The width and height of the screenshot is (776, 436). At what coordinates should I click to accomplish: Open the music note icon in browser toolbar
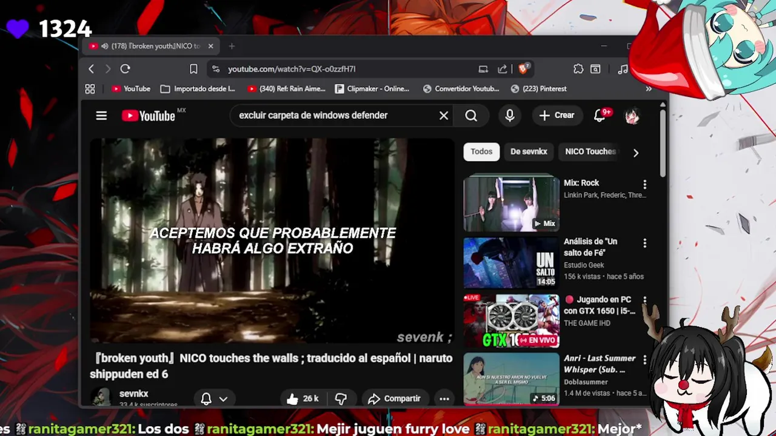623,69
